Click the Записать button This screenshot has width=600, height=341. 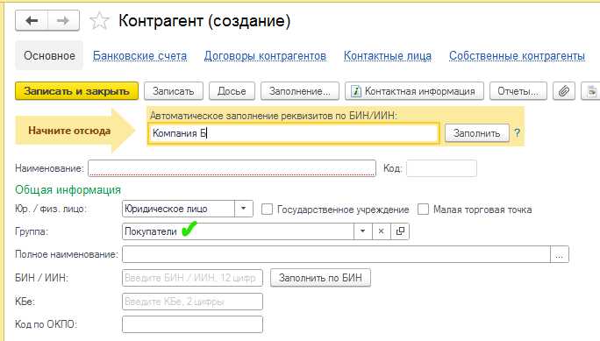(174, 91)
